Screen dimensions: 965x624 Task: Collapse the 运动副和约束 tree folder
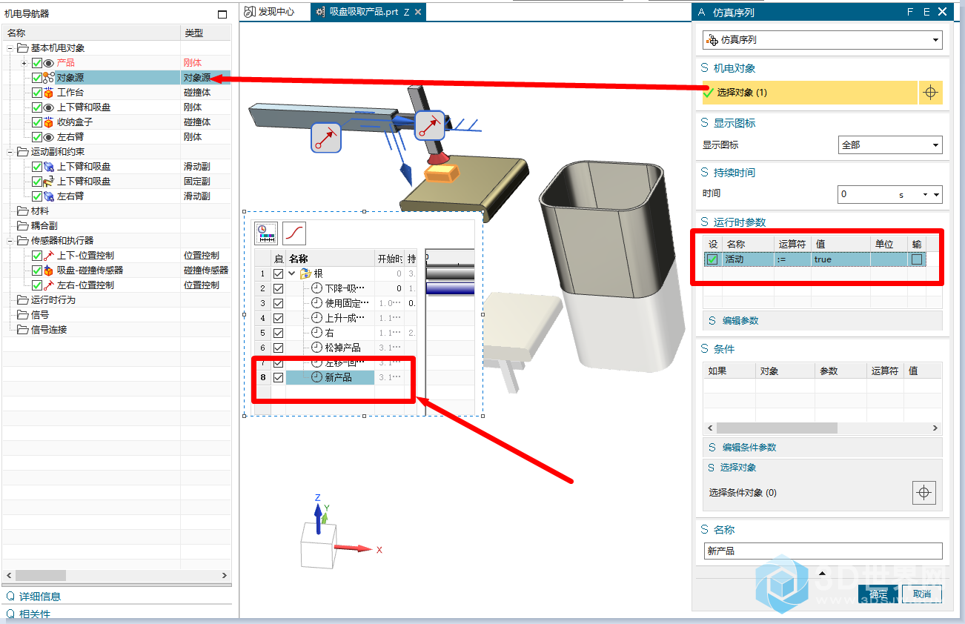(11, 152)
